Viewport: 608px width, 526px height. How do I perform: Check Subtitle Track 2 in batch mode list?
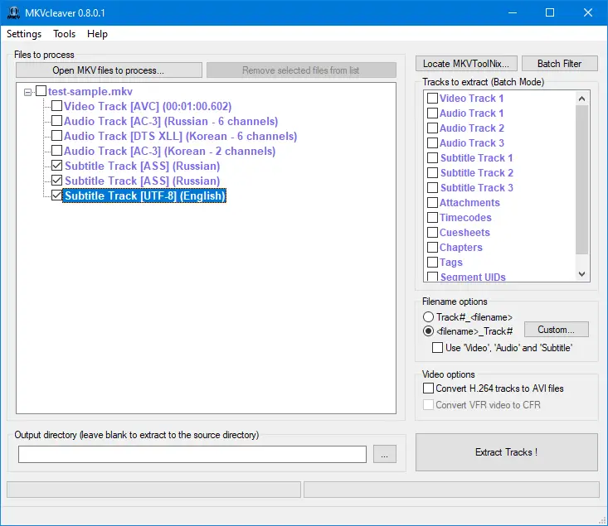[432, 173]
